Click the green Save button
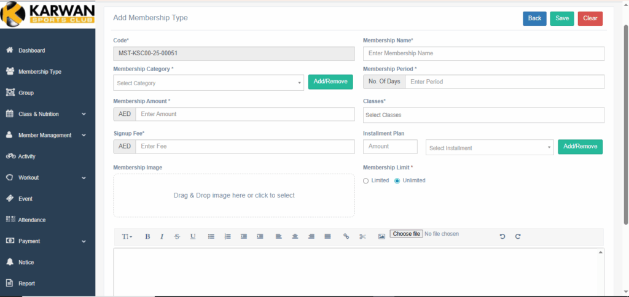629x297 pixels. pyautogui.click(x=562, y=18)
